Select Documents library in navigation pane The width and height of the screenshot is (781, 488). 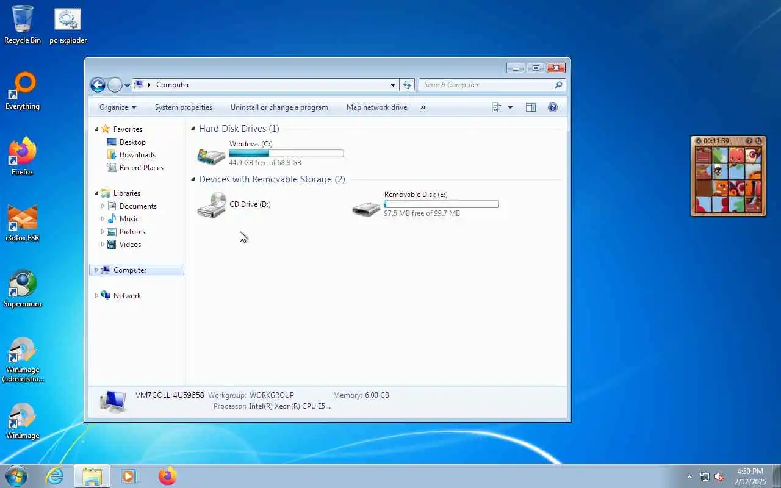point(138,206)
